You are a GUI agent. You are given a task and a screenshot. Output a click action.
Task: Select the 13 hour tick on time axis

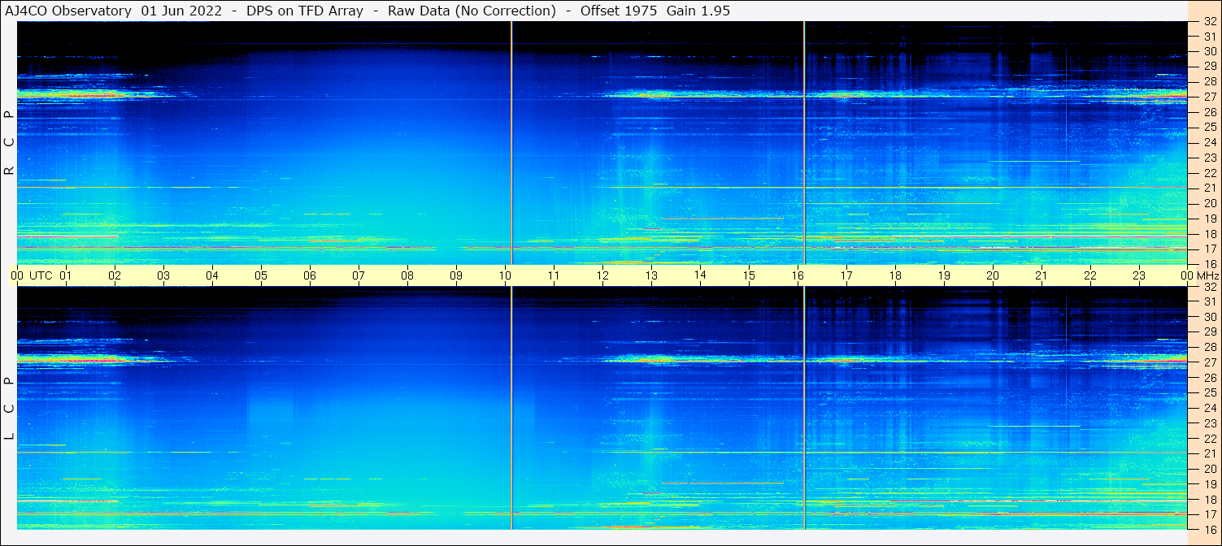(651, 275)
